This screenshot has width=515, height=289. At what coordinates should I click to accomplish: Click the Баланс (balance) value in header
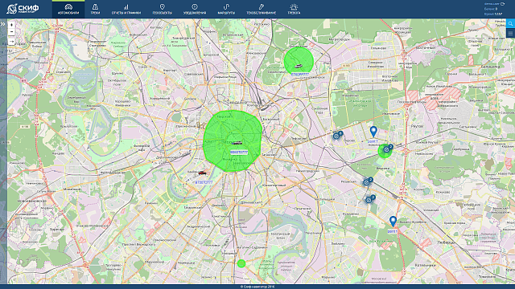pyautogui.click(x=491, y=9)
